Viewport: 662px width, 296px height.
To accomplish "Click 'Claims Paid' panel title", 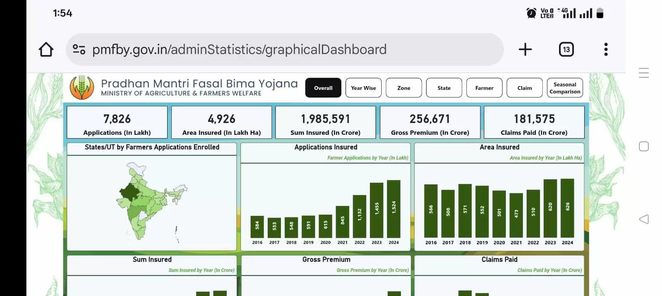I will pyautogui.click(x=499, y=260).
